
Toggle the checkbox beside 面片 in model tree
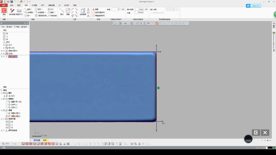[4, 93]
